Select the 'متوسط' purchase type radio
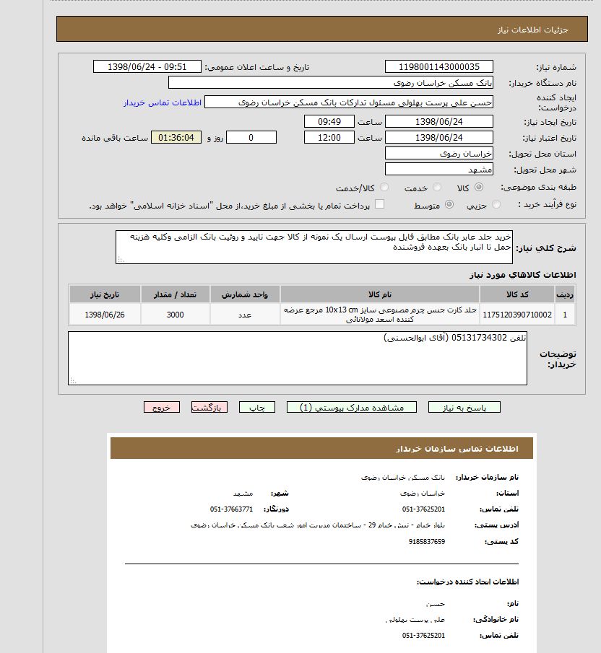 coord(449,205)
